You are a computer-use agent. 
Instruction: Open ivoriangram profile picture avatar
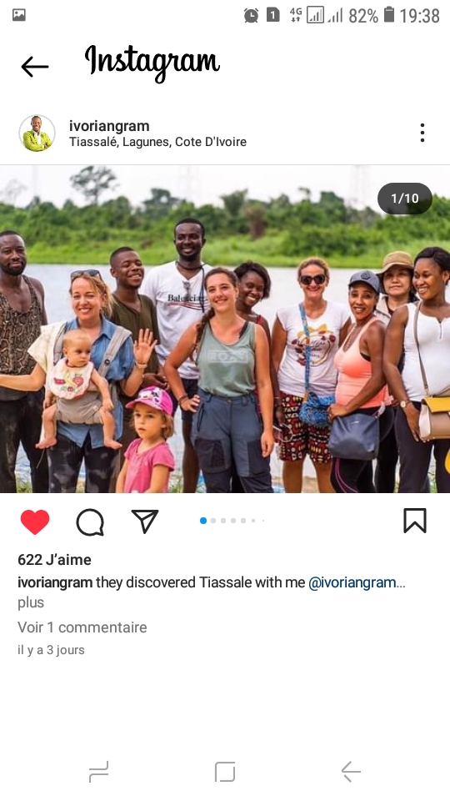click(x=37, y=133)
